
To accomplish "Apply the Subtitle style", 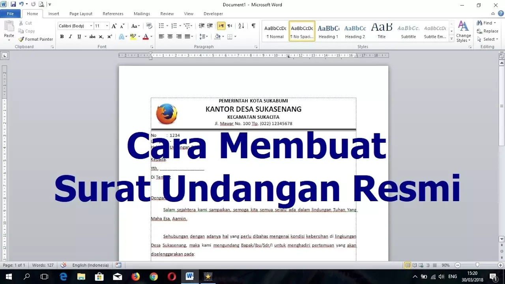I will click(x=408, y=31).
